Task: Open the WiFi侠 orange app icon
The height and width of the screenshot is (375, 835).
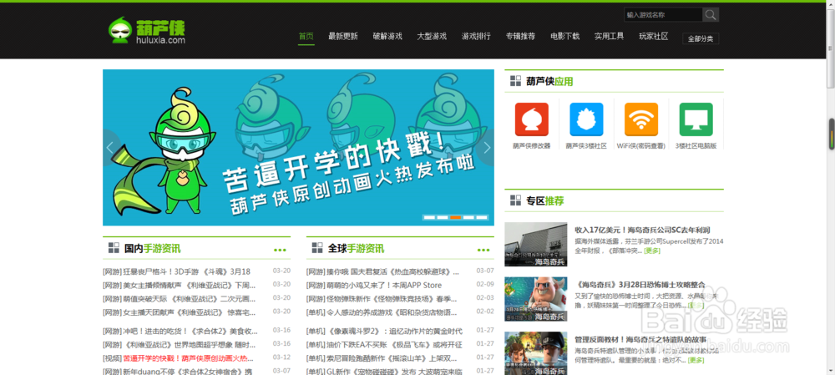Action: pyautogui.click(x=641, y=119)
